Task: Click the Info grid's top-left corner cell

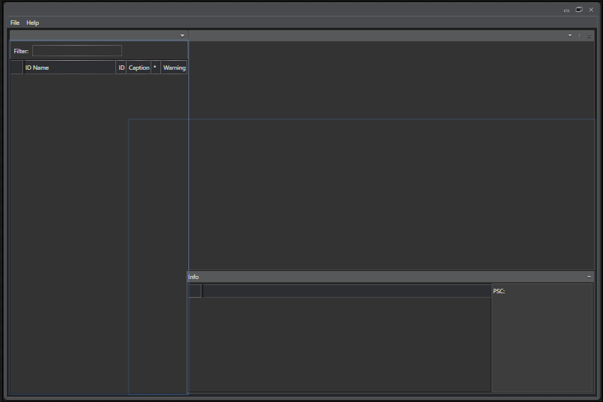Action: [x=195, y=291]
